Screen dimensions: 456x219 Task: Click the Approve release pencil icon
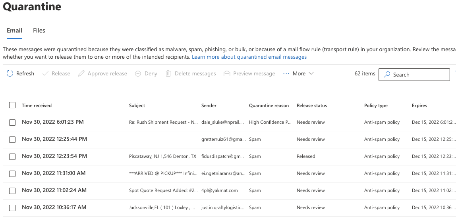[x=81, y=74]
